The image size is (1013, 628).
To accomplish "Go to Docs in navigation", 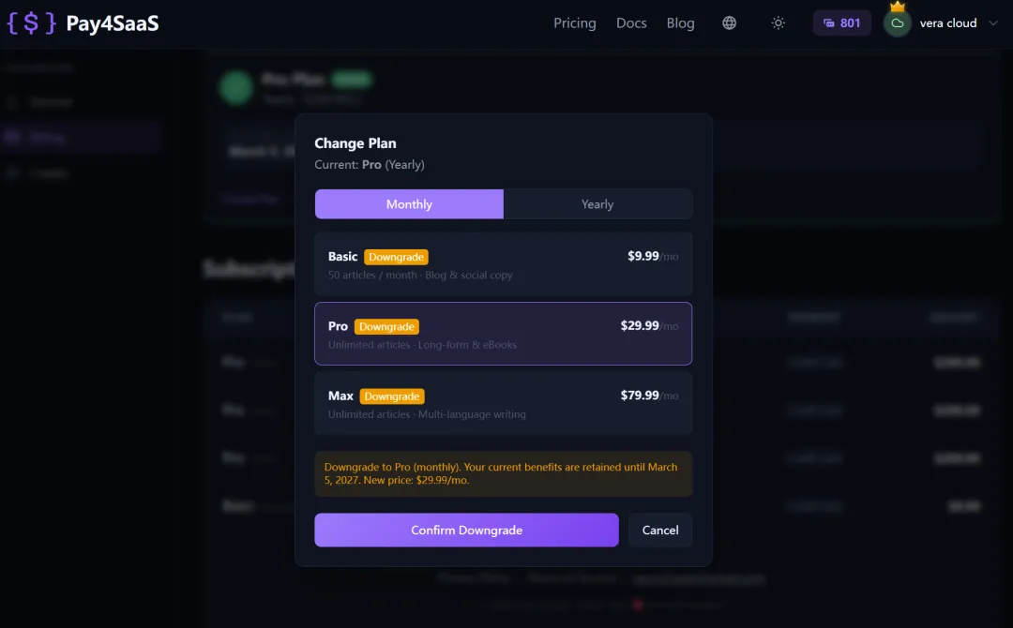I will 631,23.
